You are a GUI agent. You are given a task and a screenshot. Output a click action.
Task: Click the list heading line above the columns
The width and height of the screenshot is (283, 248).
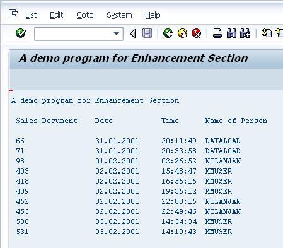tap(95, 100)
